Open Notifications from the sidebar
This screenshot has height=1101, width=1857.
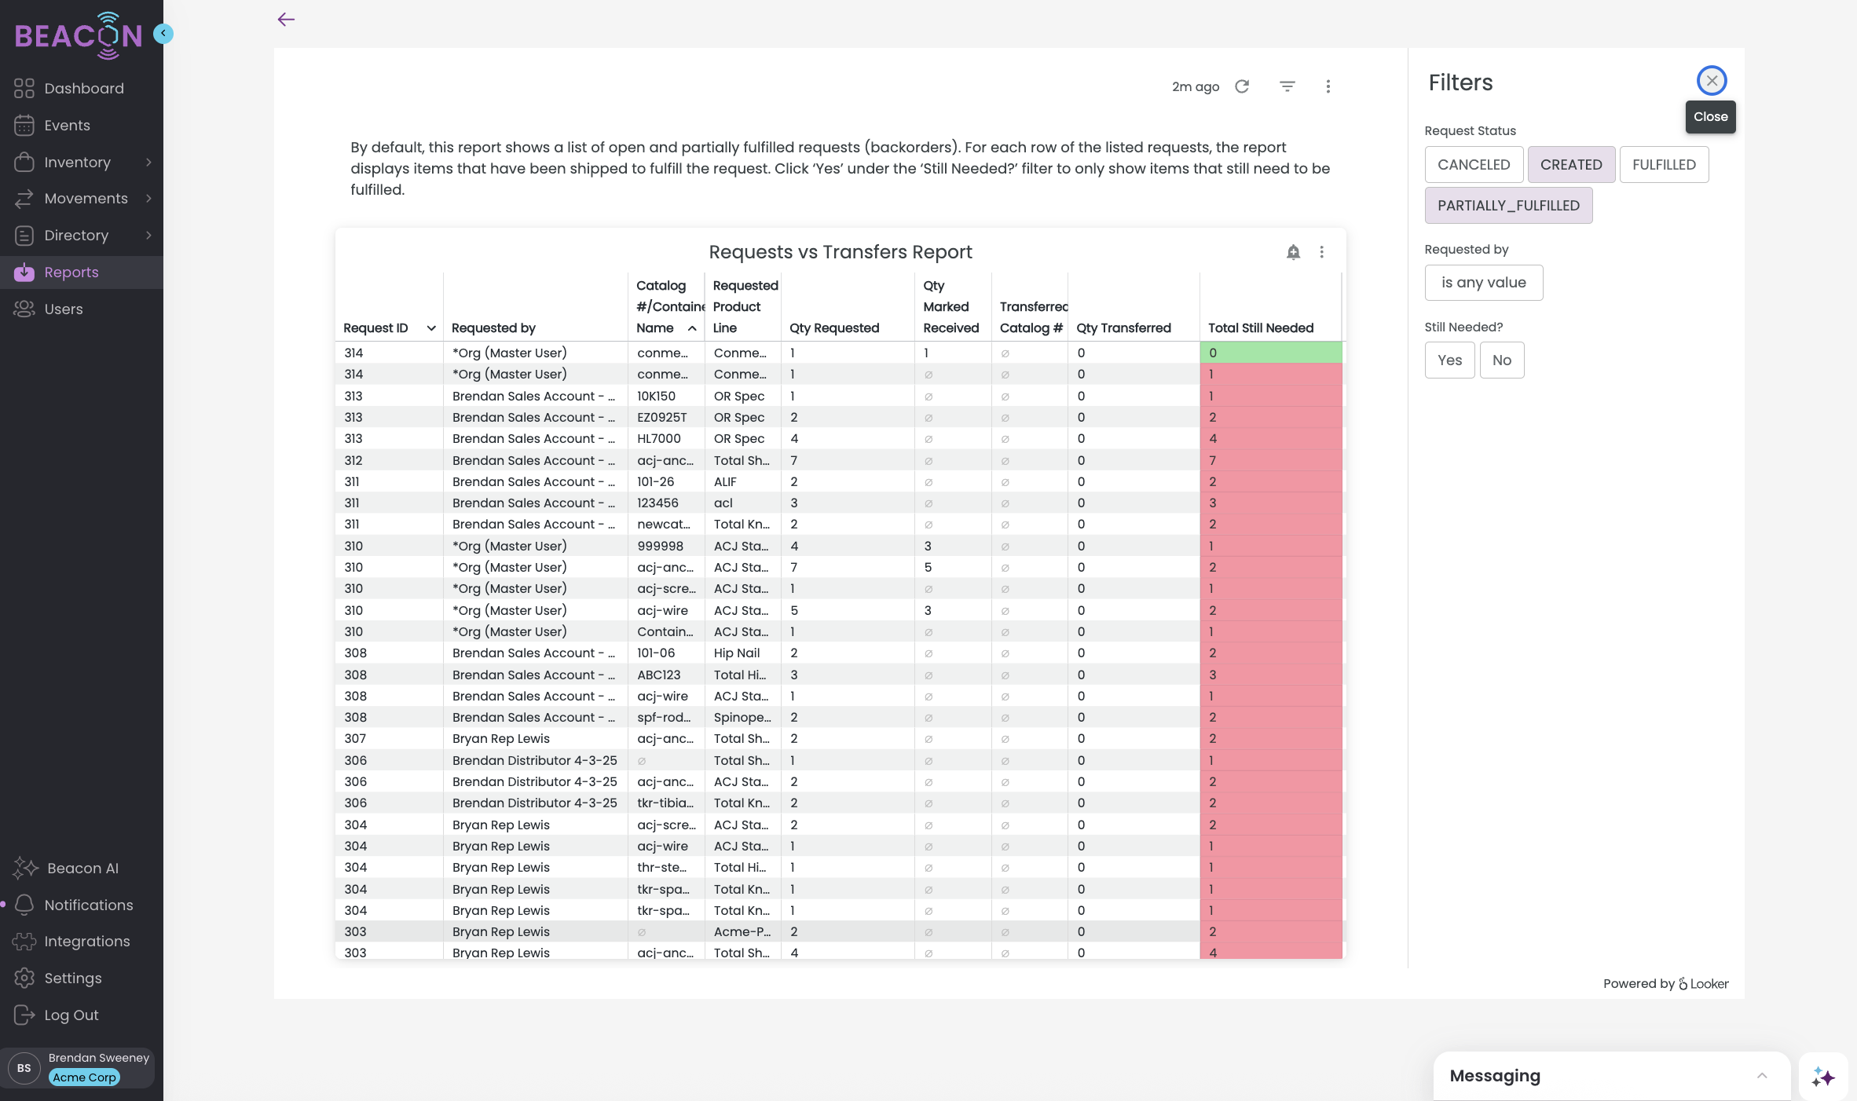click(x=88, y=905)
